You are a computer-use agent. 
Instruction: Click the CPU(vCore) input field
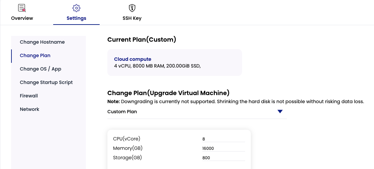coord(223,139)
